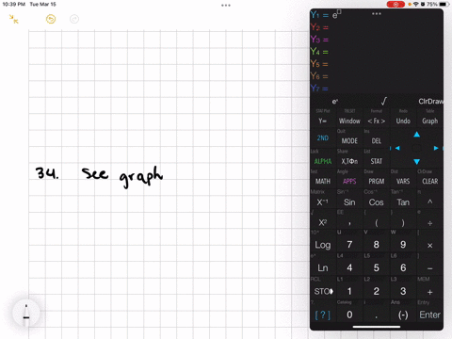Move cursor up with blue arrow

pyautogui.click(x=416, y=135)
